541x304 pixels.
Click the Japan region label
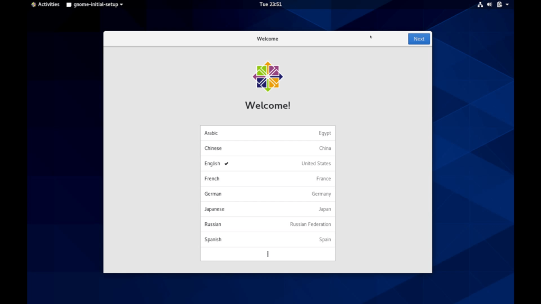click(x=325, y=209)
